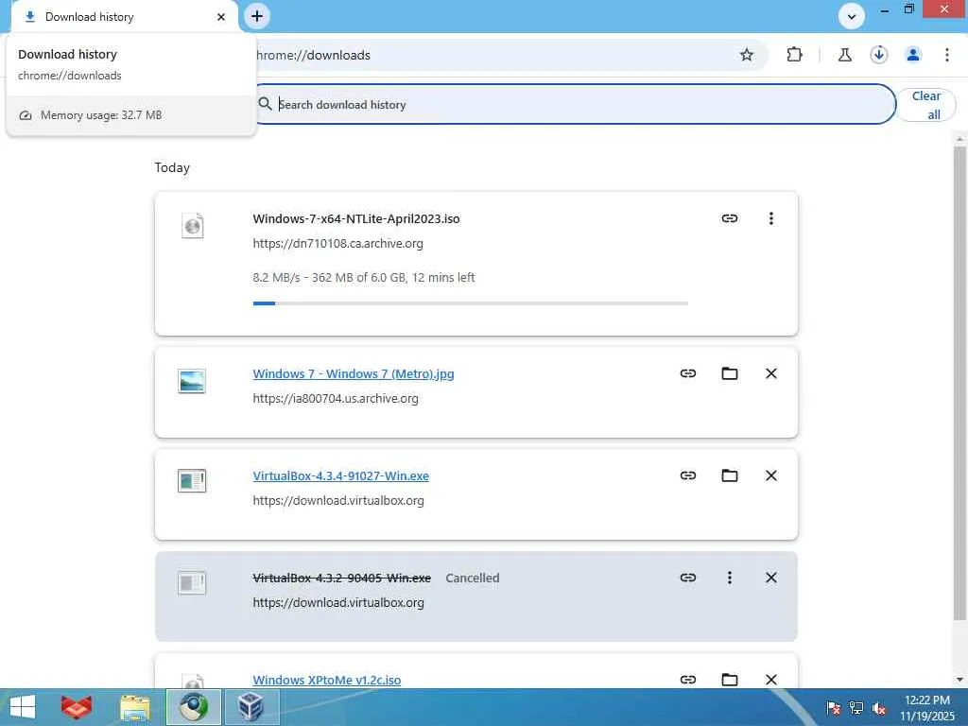Click the Action Center flag tray icon
Screen dimensions: 968x726
(x=833, y=707)
